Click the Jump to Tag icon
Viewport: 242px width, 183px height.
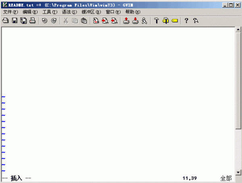[x=175, y=21]
